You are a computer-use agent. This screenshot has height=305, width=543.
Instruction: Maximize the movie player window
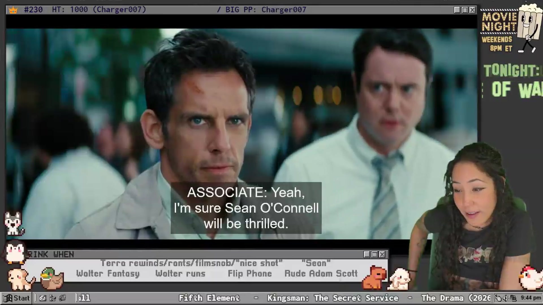pyautogui.click(x=465, y=10)
